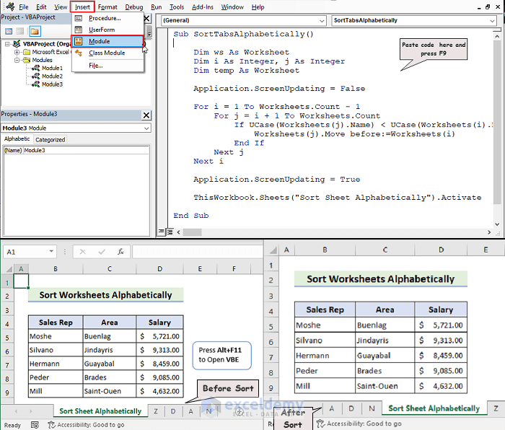Image resolution: width=505 pixels, height=430 pixels.
Task: Click the macro recording icon in status bar
Action: (35, 425)
